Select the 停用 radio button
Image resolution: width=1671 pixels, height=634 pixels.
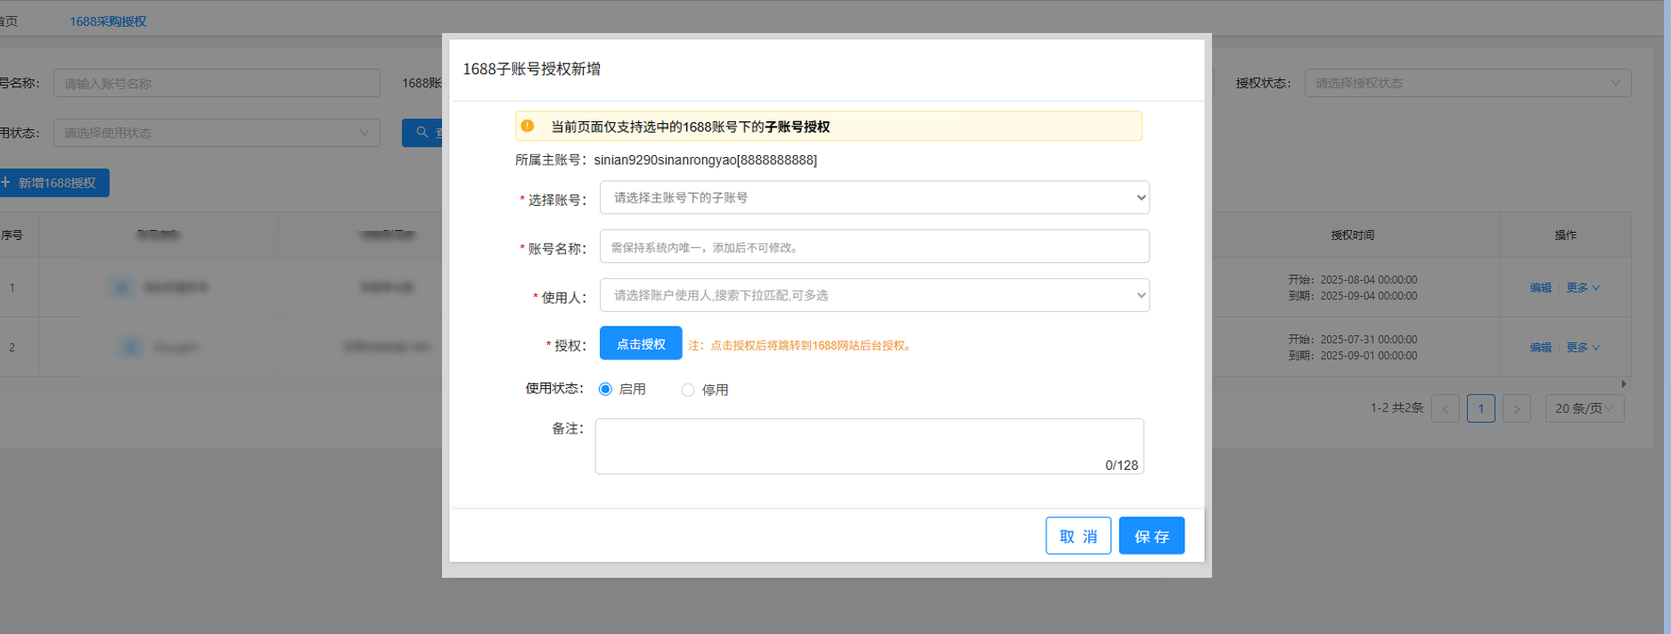688,390
